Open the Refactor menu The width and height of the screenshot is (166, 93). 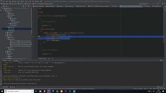pyautogui.click(x=23, y=1)
